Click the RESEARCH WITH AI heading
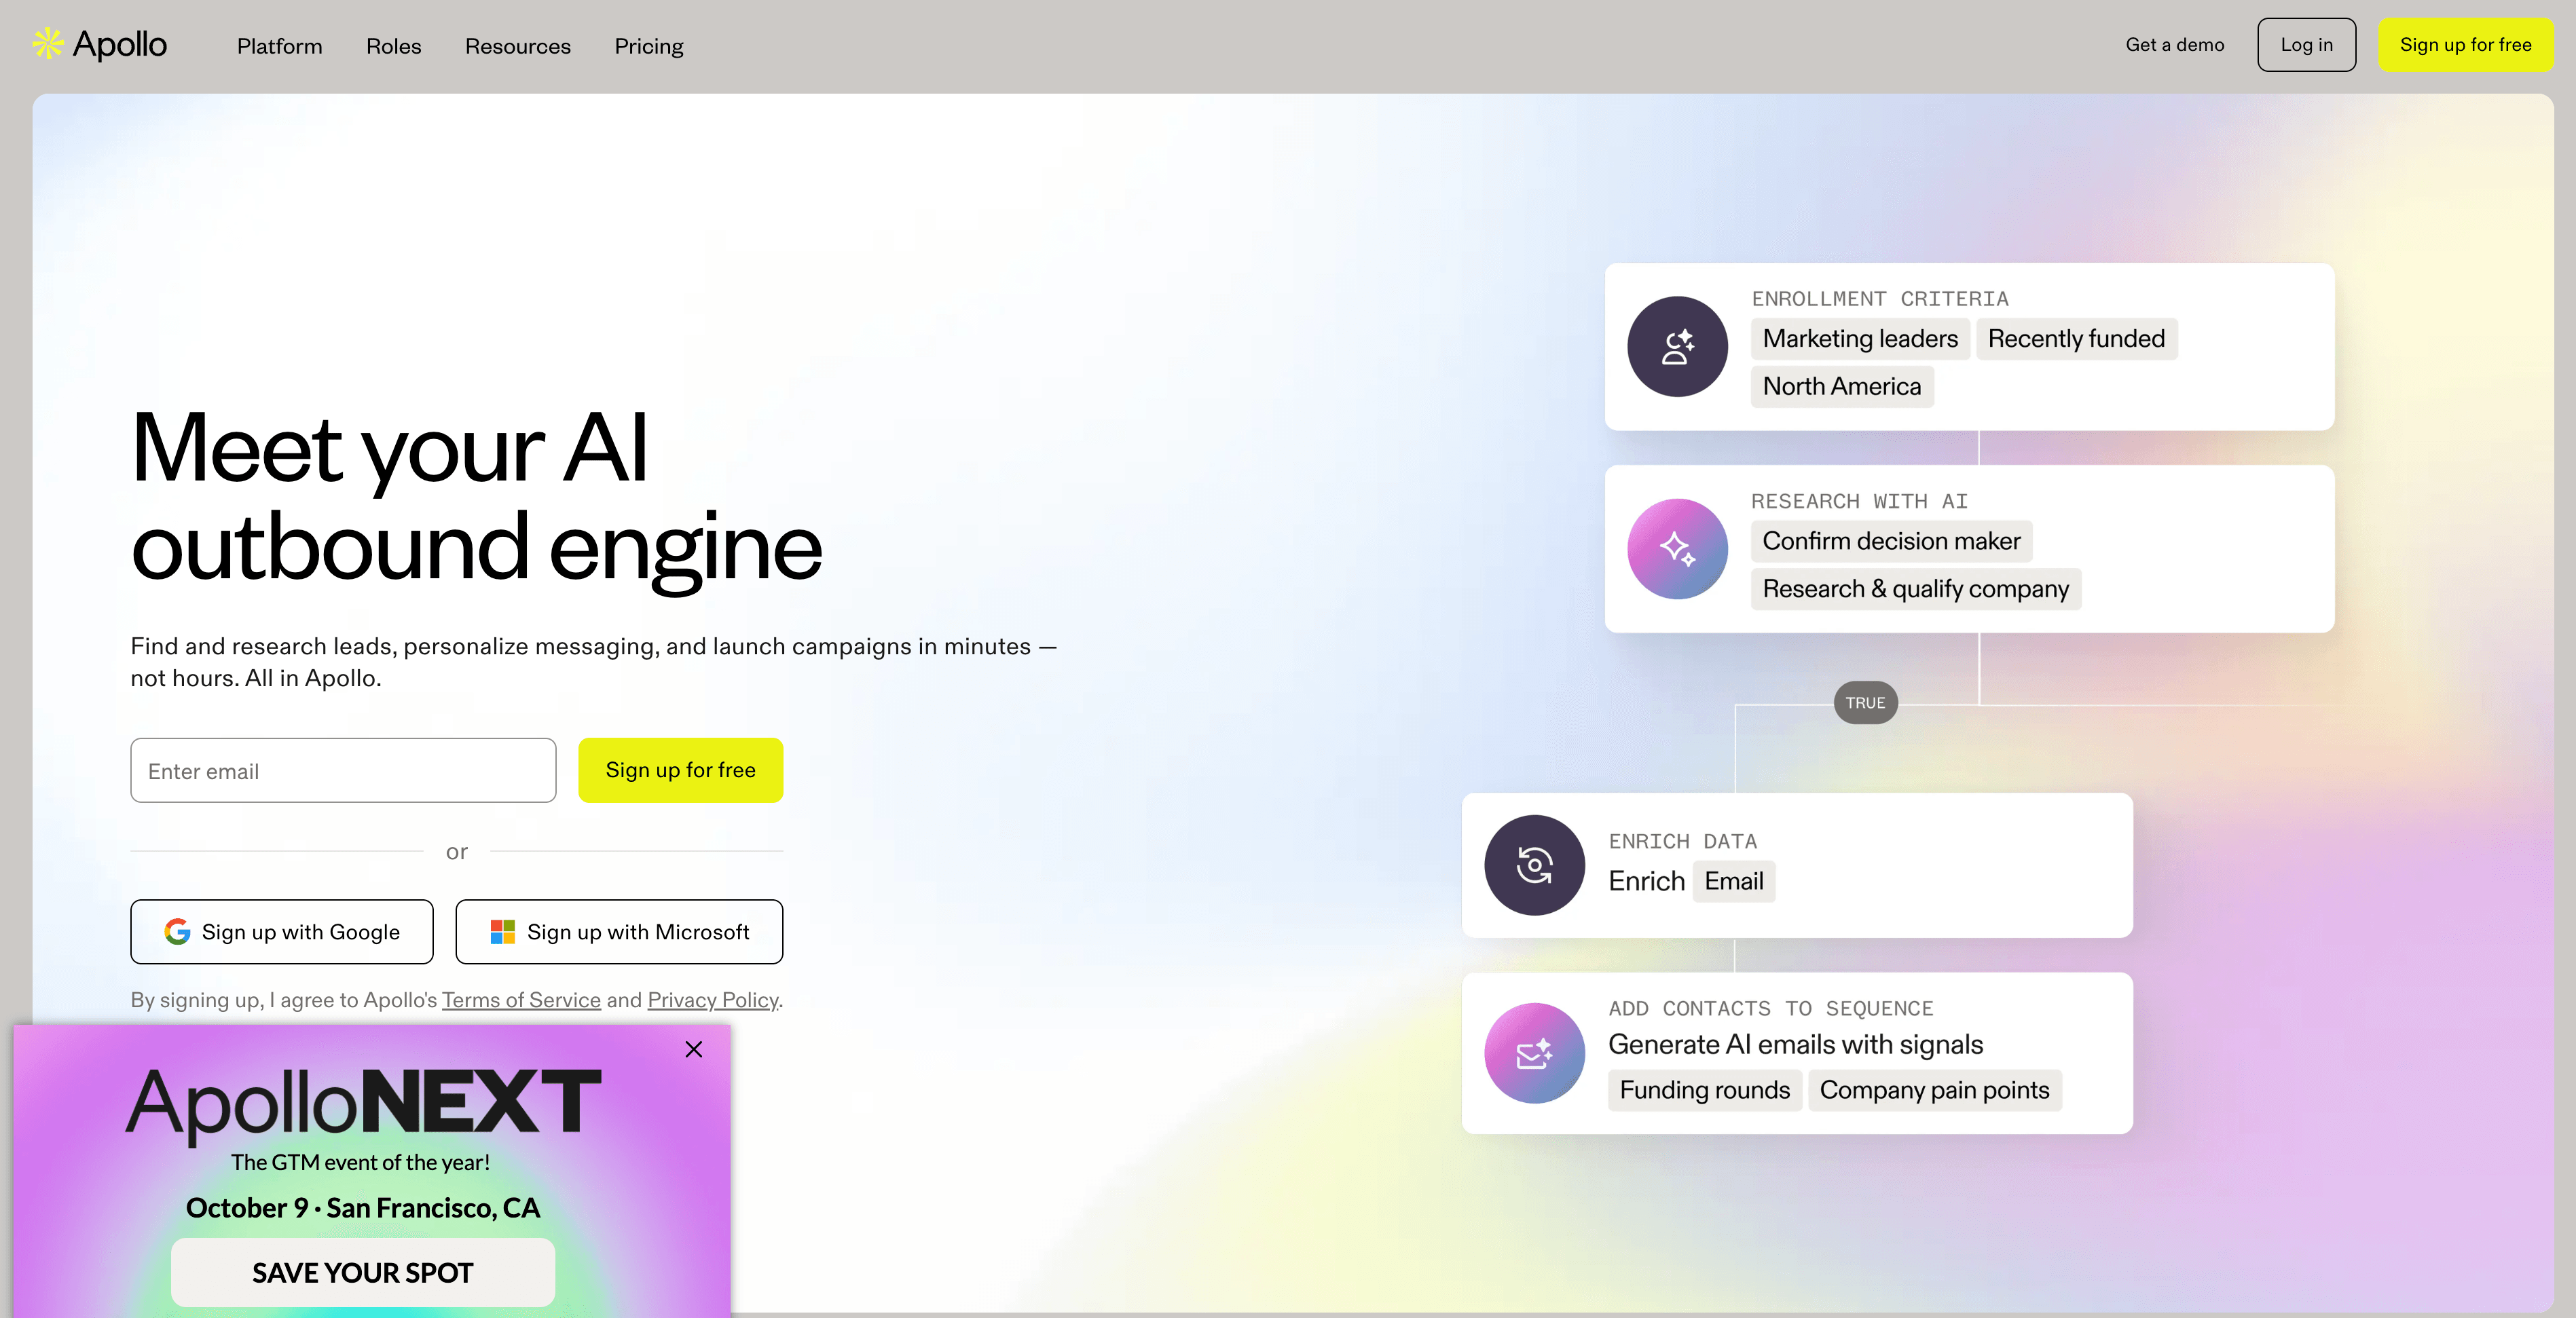The image size is (2576, 1318). [x=1859, y=501]
